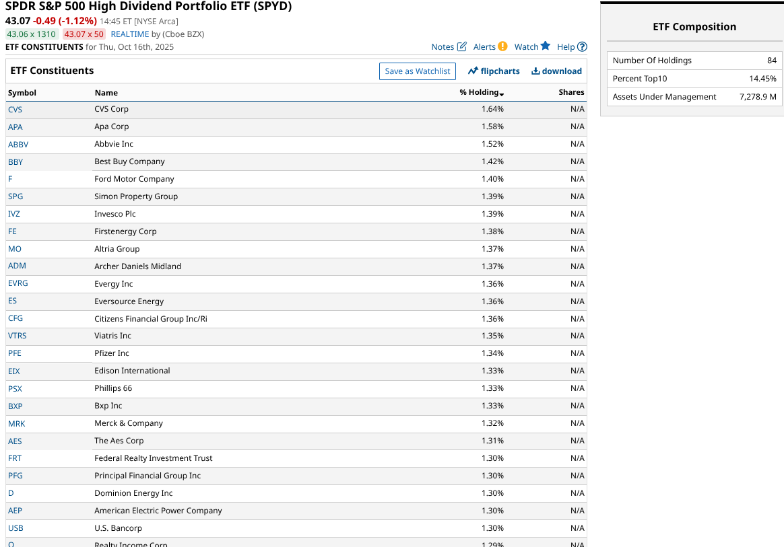Select the 'Phillips 66' name cell

click(113, 388)
